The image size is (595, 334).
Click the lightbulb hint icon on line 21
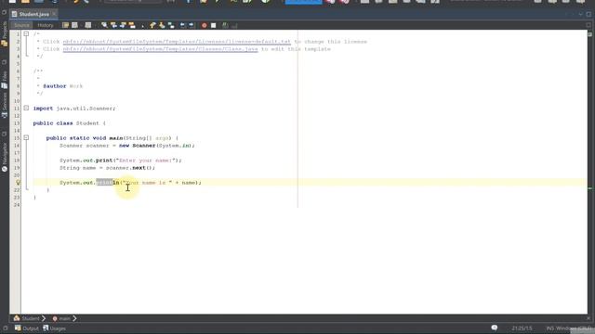pos(18,183)
